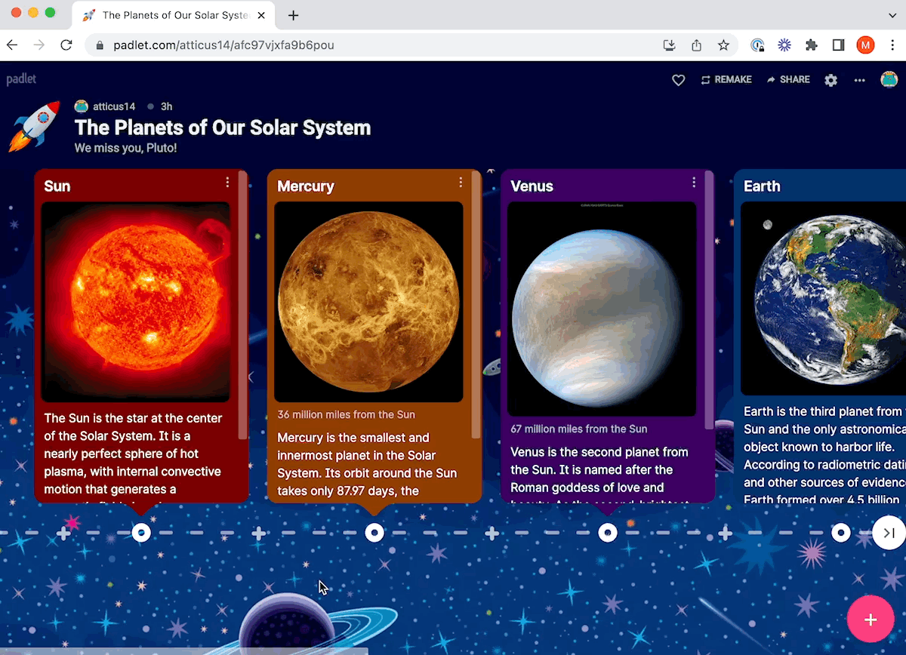This screenshot has width=906, height=655.
Task: Jump to end of timeline
Action: 889,534
